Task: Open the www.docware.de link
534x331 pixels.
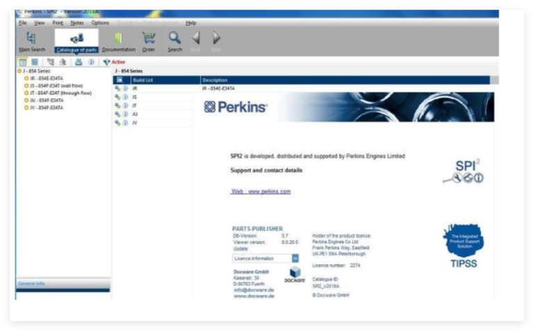Action: 254,296
